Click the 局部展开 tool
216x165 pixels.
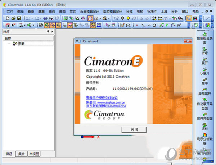click(x=204, y=92)
